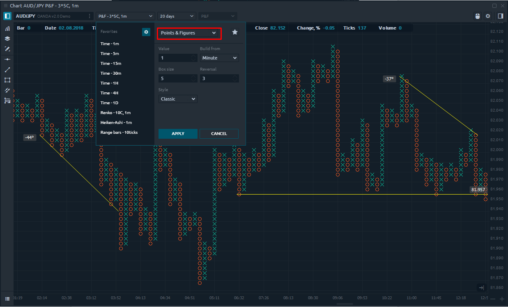Click the zoom in plus at bottom right
This screenshot has width=508, height=307.
pos(501,299)
